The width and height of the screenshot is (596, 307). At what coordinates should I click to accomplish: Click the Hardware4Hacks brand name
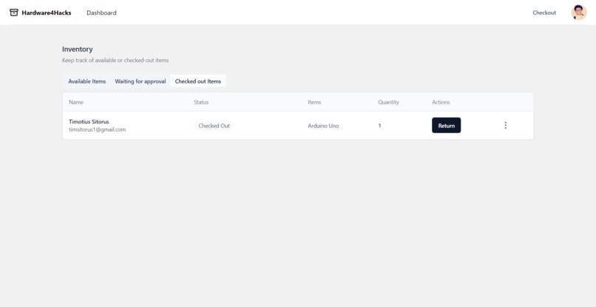47,13
